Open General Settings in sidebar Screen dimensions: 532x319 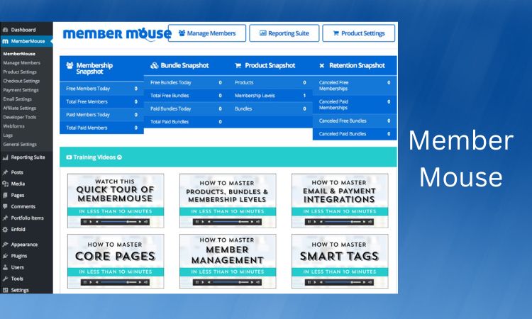(20, 145)
